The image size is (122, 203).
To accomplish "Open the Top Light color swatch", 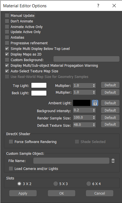I will click(x=39, y=86).
